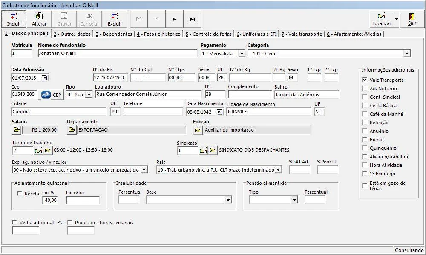The width and height of the screenshot is (426, 255).
Task: Click the Incluir toolbar icon
Action: [x=14, y=16]
